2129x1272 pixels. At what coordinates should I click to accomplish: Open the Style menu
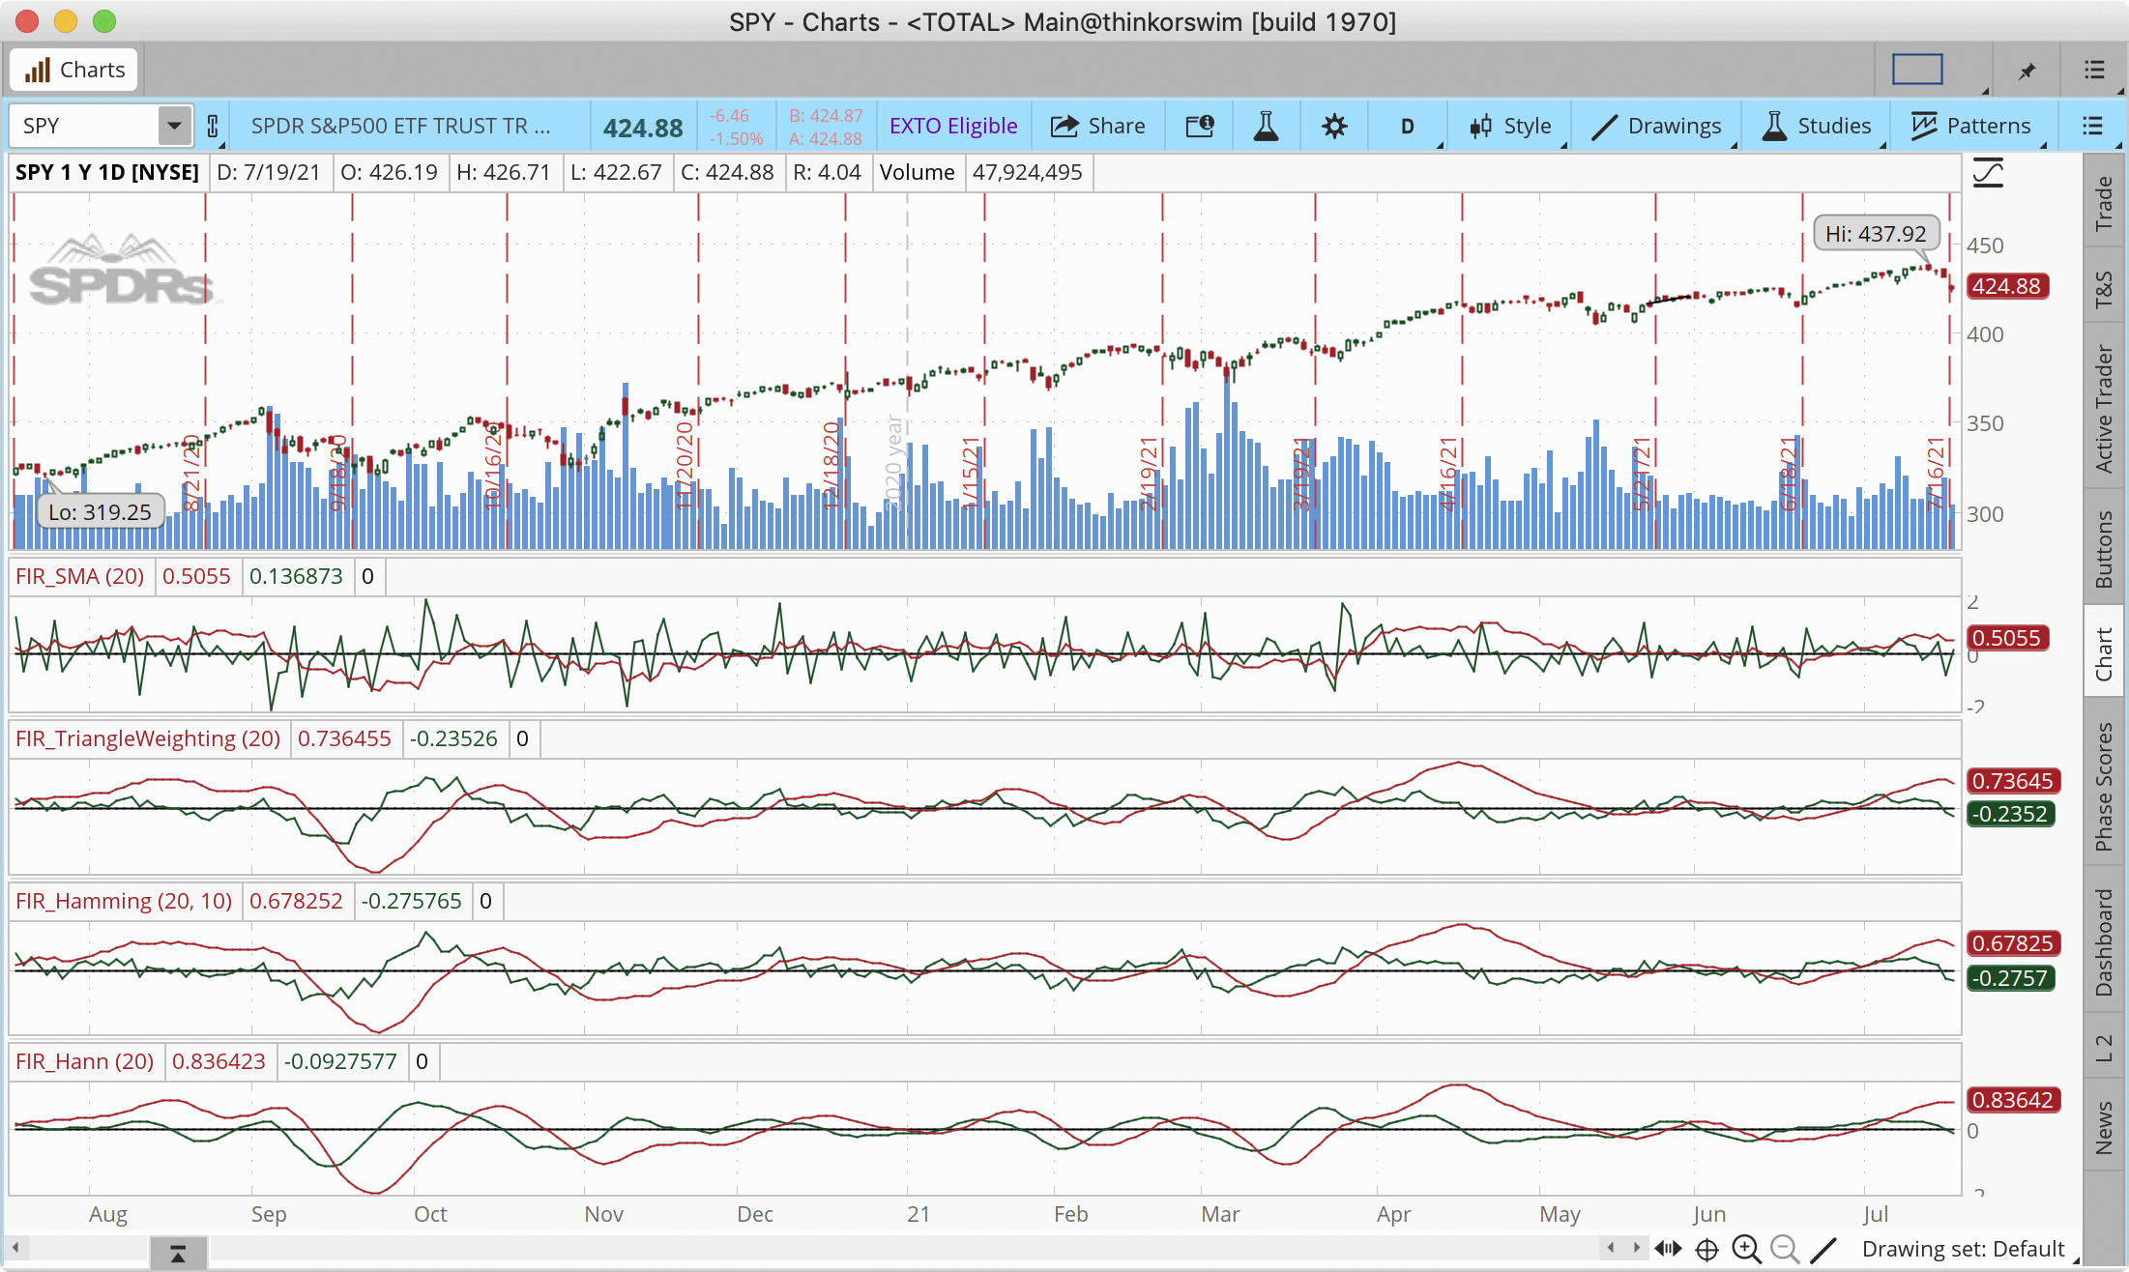coord(1510,126)
